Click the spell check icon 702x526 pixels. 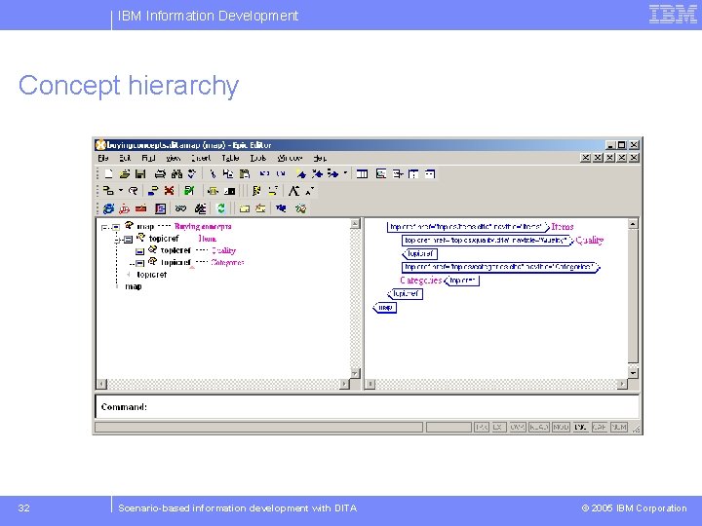point(192,174)
